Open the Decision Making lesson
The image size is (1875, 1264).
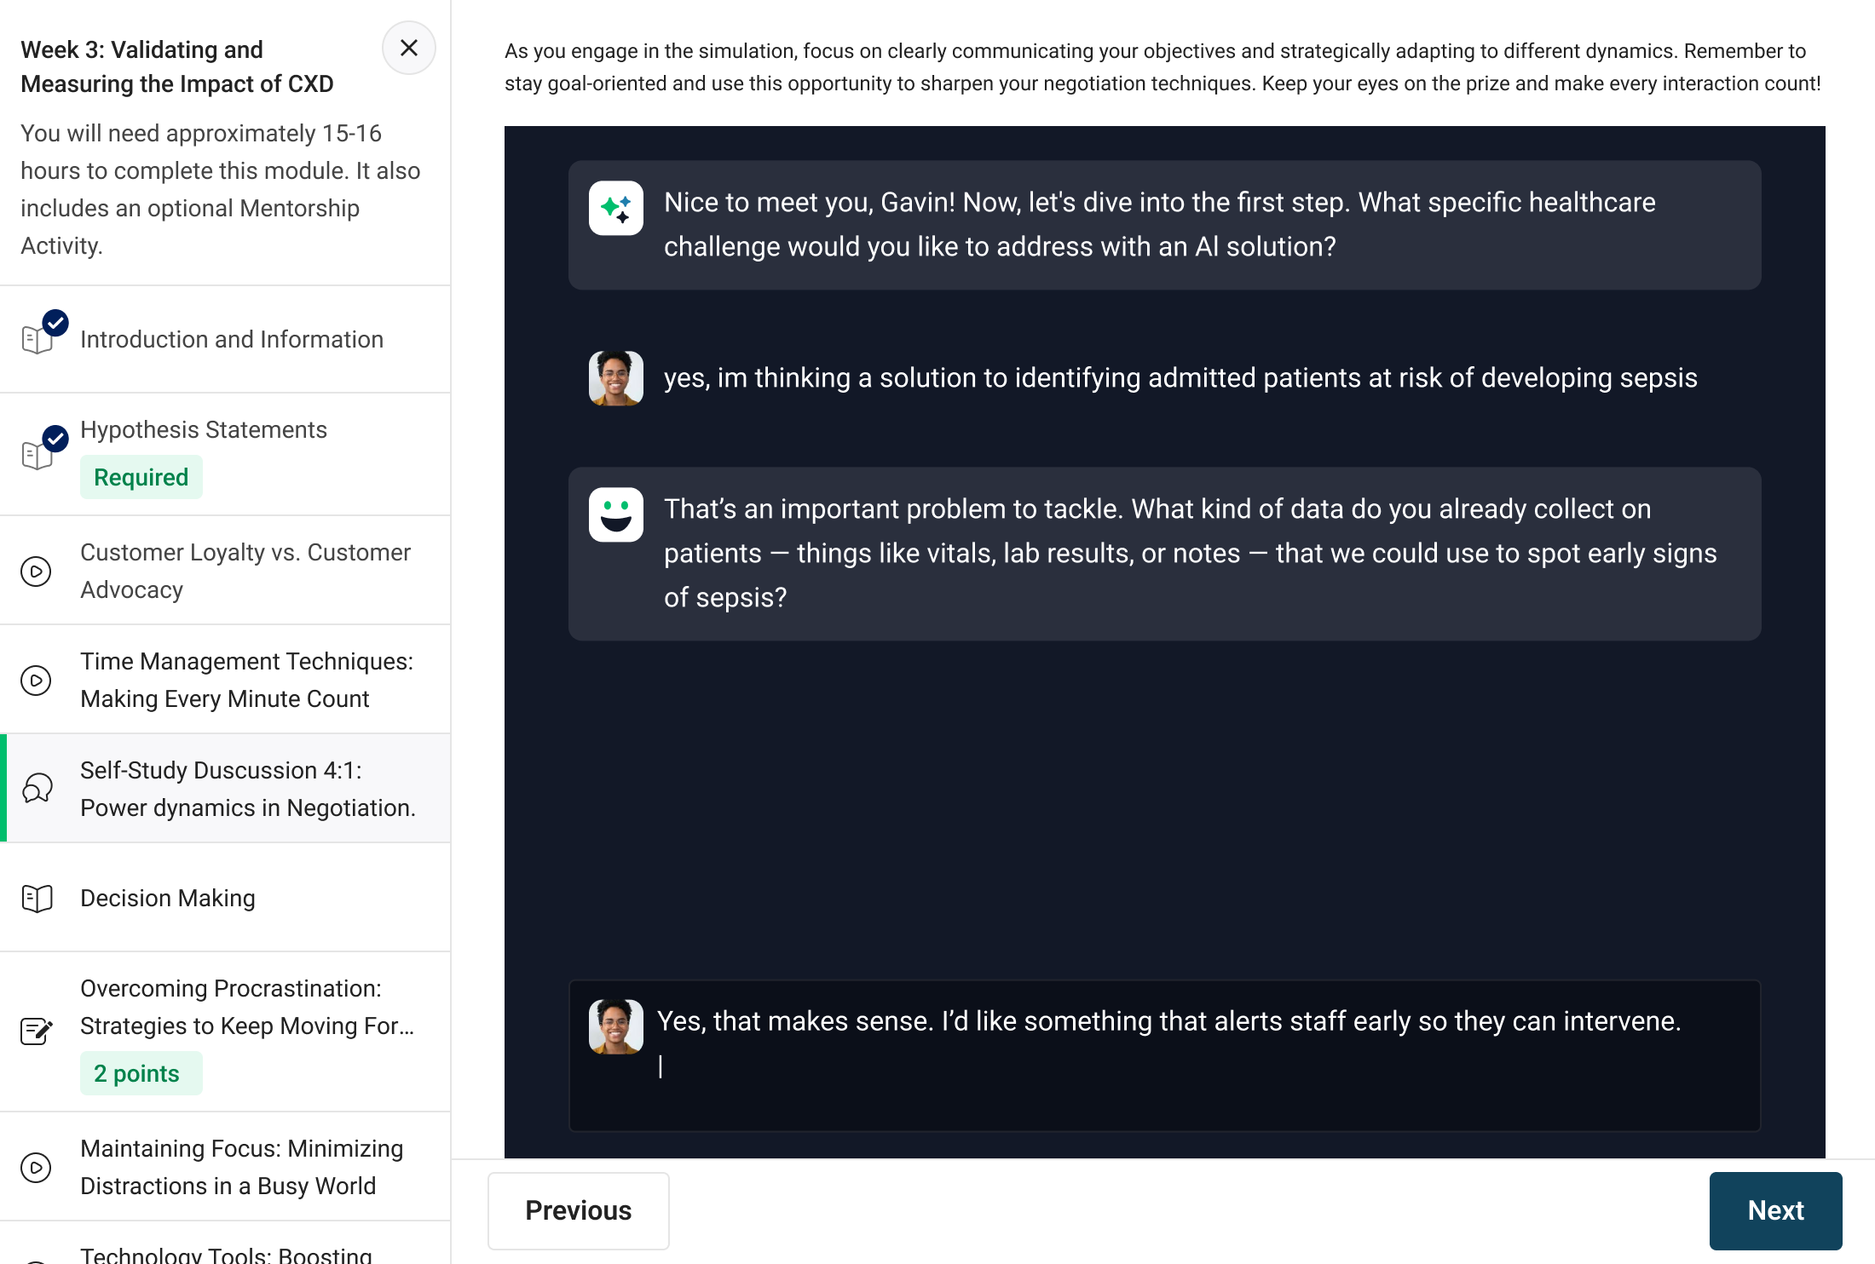tap(168, 899)
